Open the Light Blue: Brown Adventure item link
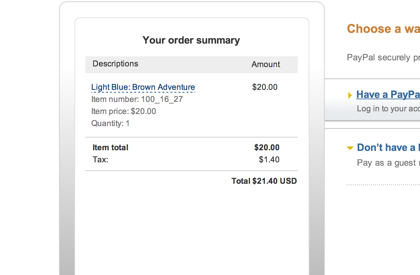The width and height of the screenshot is (420, 275). point(143,87)
